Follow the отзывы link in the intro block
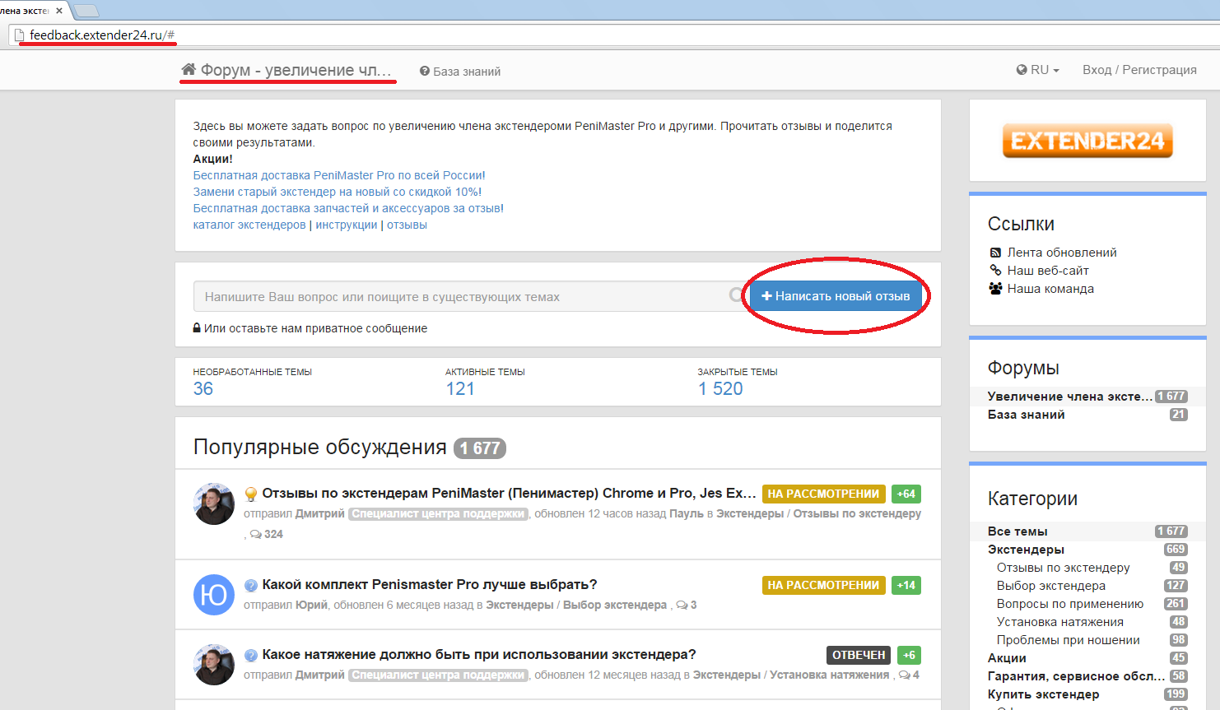1220x710 pixels. point(407,225)
